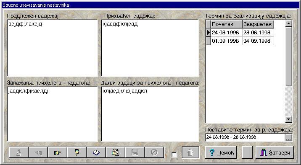
Task: Click the term field showing 24.08.1998 - 28.08.1998
Action: tap(246, 137)
